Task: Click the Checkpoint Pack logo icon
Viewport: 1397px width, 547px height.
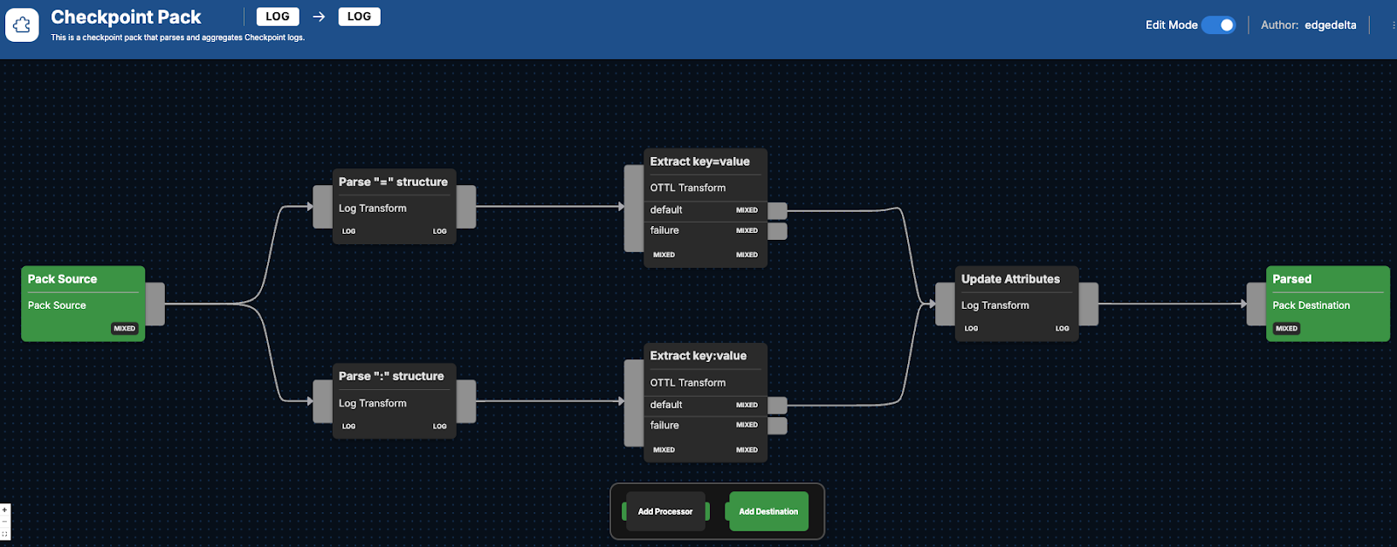Action: point(22,25)
